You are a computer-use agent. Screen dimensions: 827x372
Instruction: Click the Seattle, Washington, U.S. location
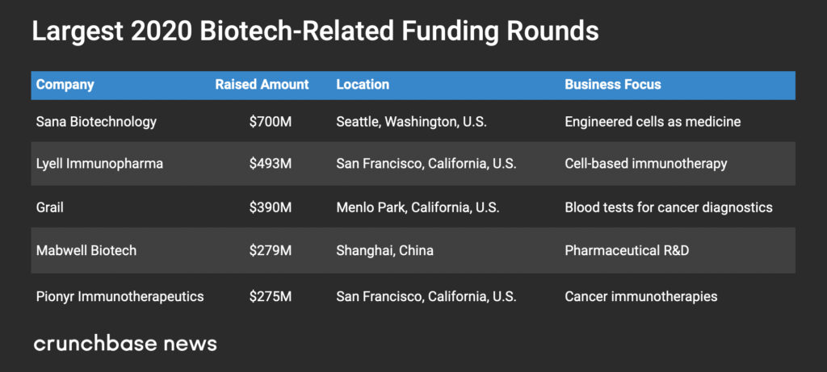411,122
